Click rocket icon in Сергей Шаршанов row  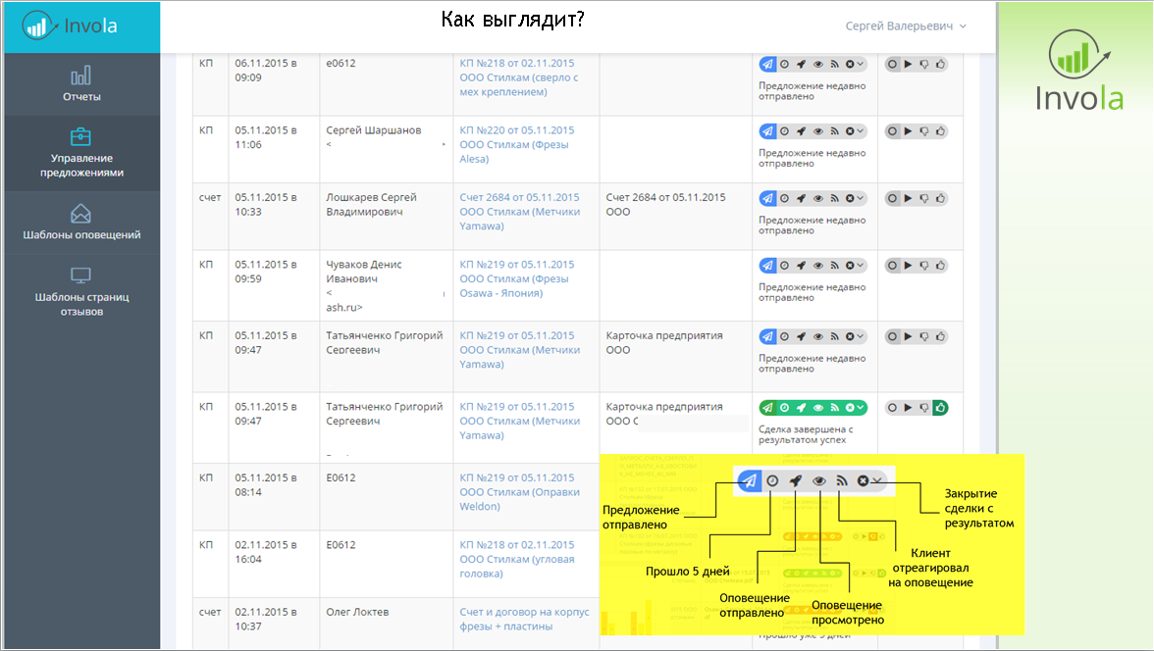pyautogui.click(x=801, y=131)
